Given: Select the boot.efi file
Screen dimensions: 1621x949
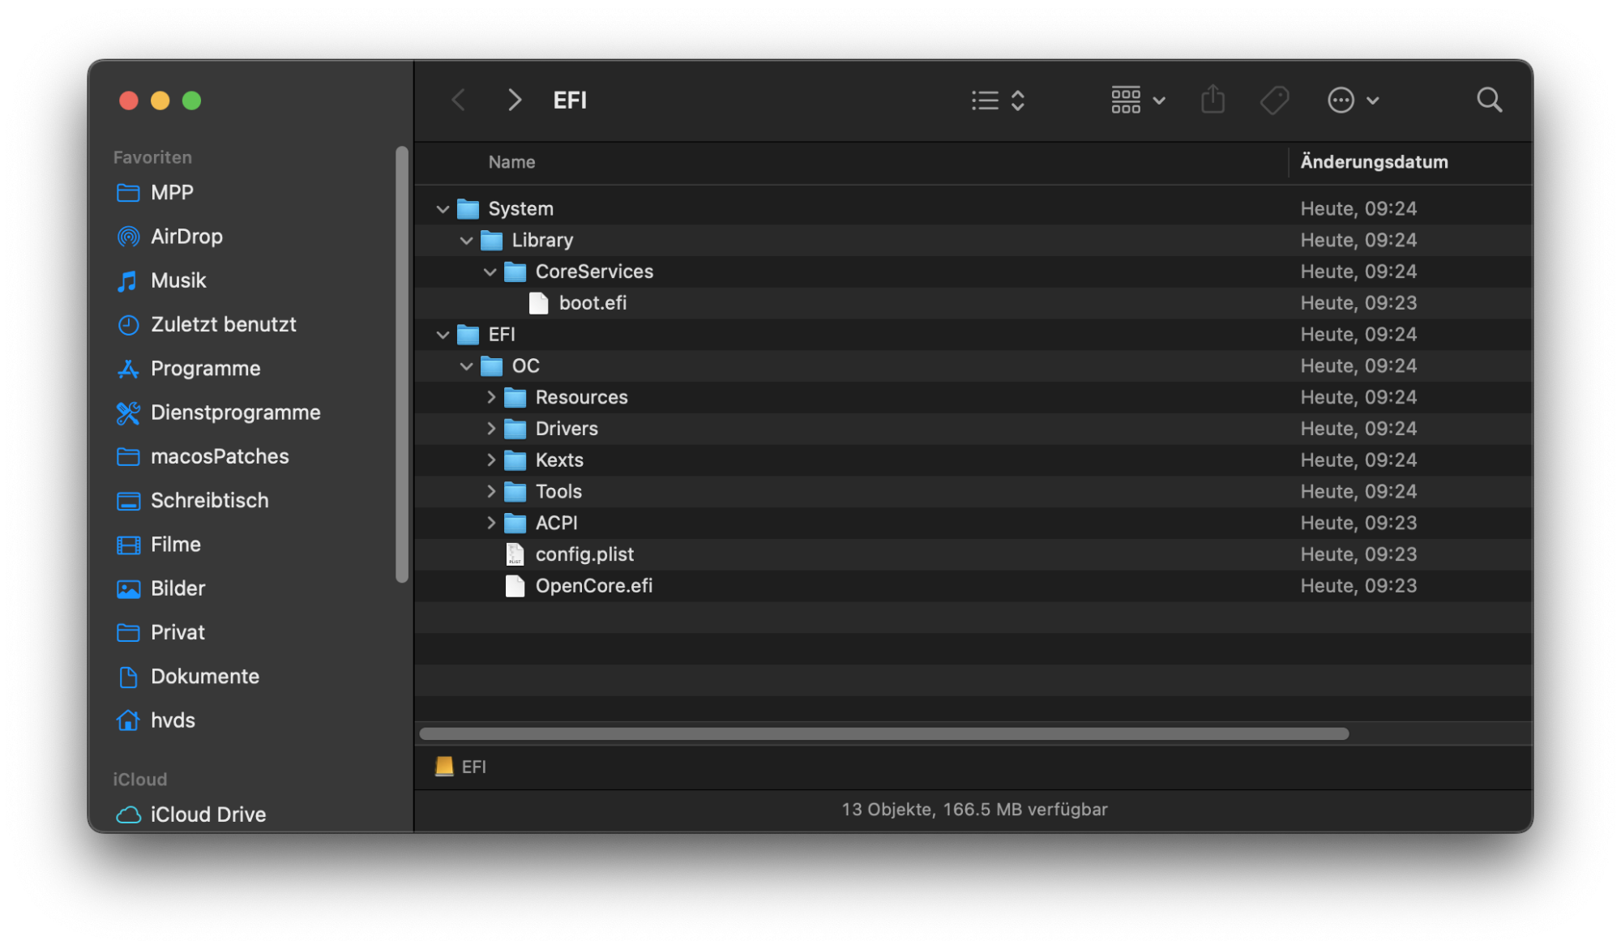Looking at the screenshot, I should click(592, 303).
